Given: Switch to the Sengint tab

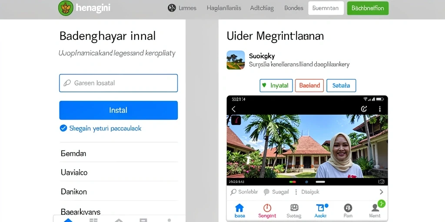Looking at the screenshot, I should coord(267,211).
